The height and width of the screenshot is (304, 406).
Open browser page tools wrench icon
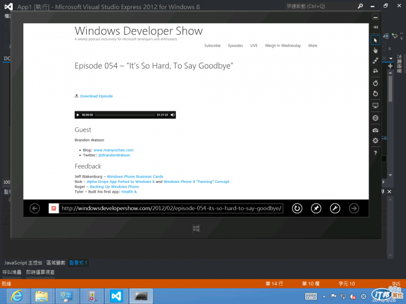[335, 208]
